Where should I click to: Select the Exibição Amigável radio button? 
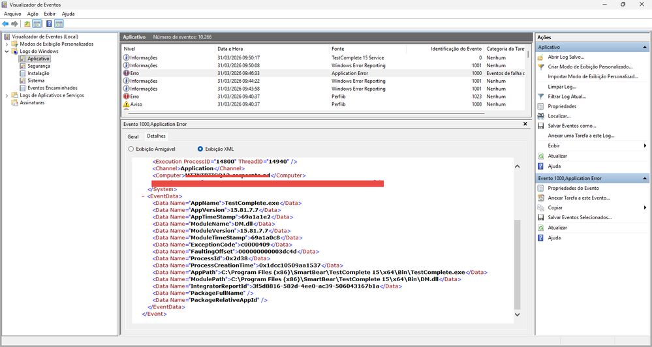[x=131, y=149]
